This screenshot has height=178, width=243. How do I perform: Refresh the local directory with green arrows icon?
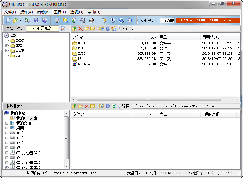pyautogui.click(x=114, y=106)
